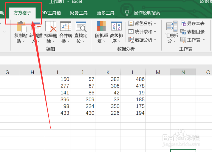Switch to the 方方格子 ribbon tab
The height and width of the screenshot is (152, 212).
pyautogui.click(x=22, y=13)
